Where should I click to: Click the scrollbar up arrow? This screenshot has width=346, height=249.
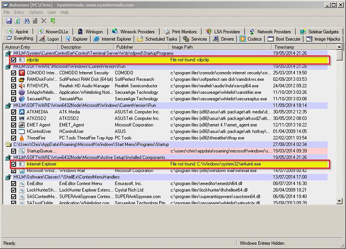click(x=339, y=47)
